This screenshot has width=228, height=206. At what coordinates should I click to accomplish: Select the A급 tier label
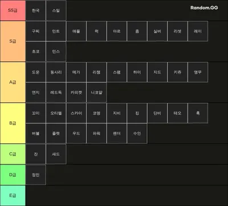click(13, 83)
